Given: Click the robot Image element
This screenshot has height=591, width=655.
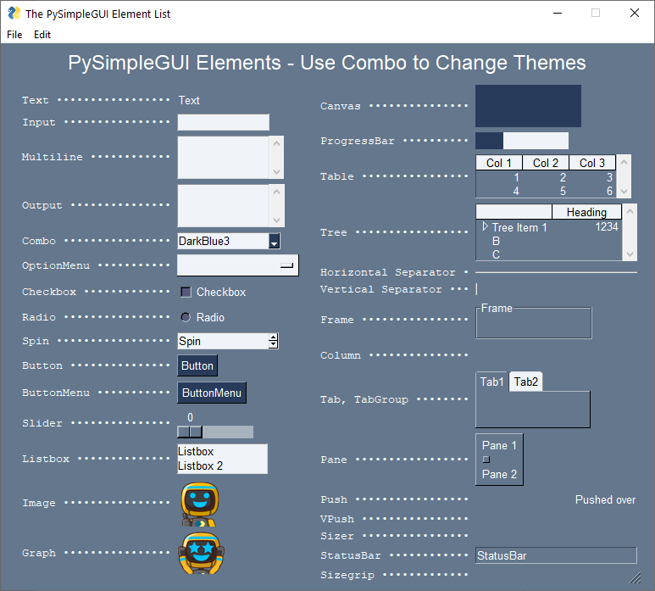Looking at the screenshot, I should point(200,505).
